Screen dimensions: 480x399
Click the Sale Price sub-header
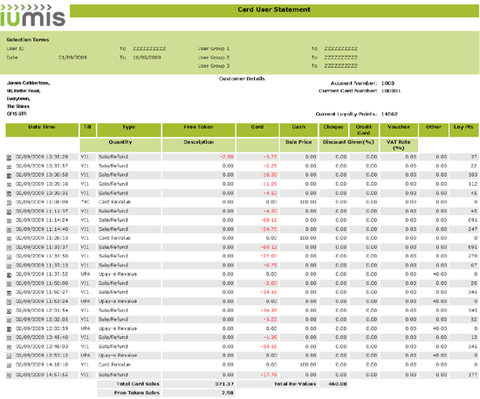(298, 145)
